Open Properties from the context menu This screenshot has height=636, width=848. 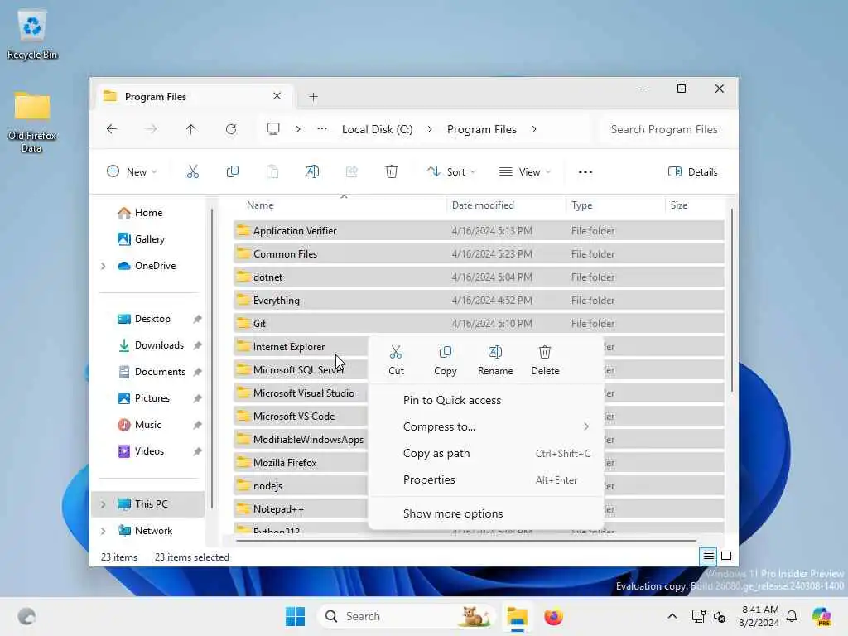click(485, 479)
